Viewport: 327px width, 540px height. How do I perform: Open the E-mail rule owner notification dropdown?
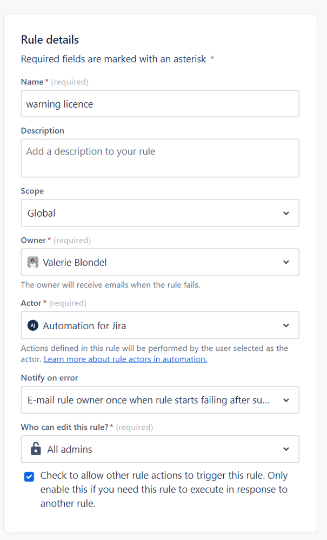(151, 400)
